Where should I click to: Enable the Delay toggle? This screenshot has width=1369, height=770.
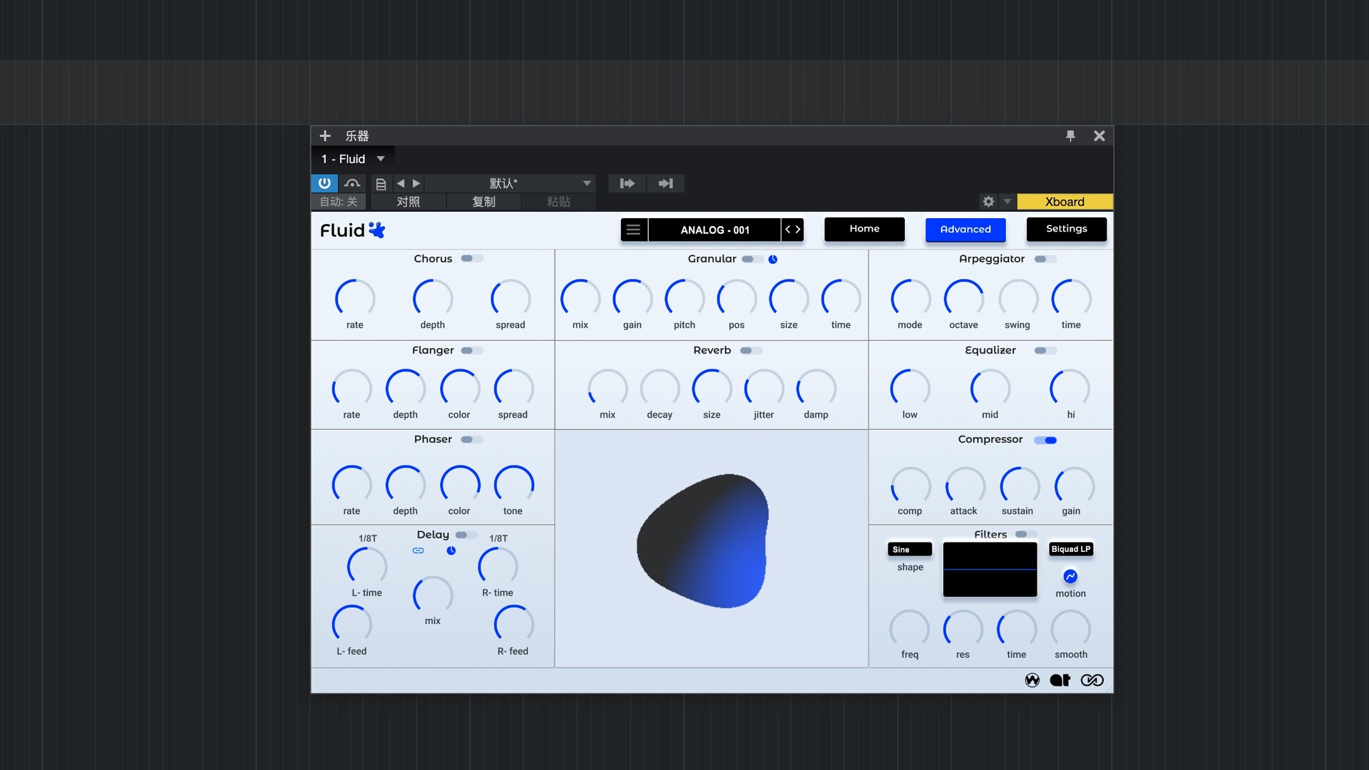coord(466,535)
